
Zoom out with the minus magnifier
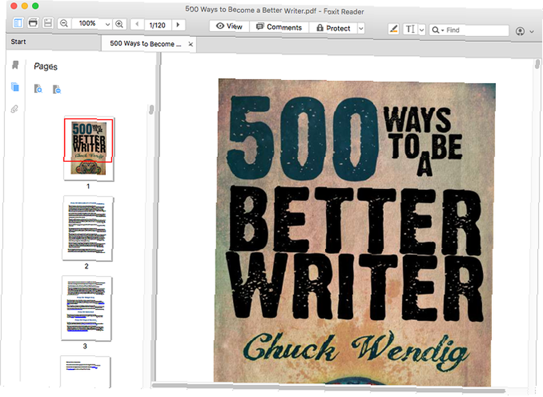pyautogui.click(x=64, y=23)
